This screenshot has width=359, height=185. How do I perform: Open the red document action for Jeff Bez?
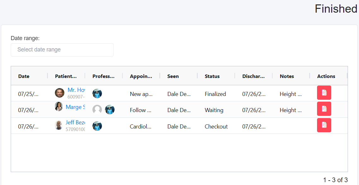[324, 125]
